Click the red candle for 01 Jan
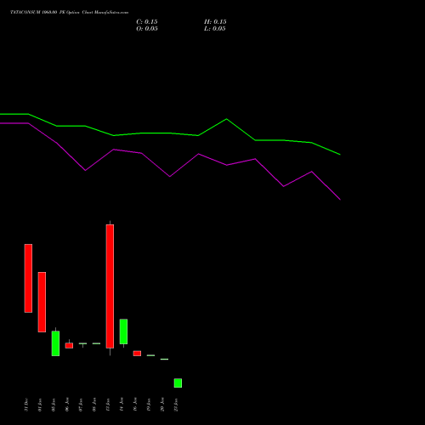The image size is (425, 425). 42,302
